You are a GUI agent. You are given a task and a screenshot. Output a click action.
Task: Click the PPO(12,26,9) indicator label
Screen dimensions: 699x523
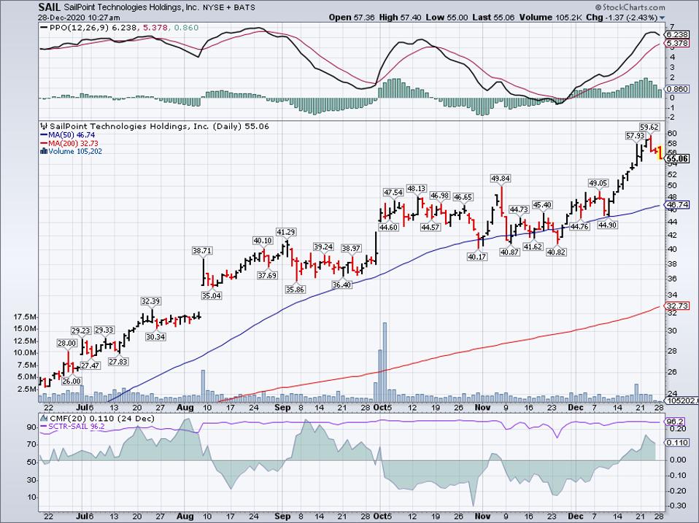(x=80, y=28)
